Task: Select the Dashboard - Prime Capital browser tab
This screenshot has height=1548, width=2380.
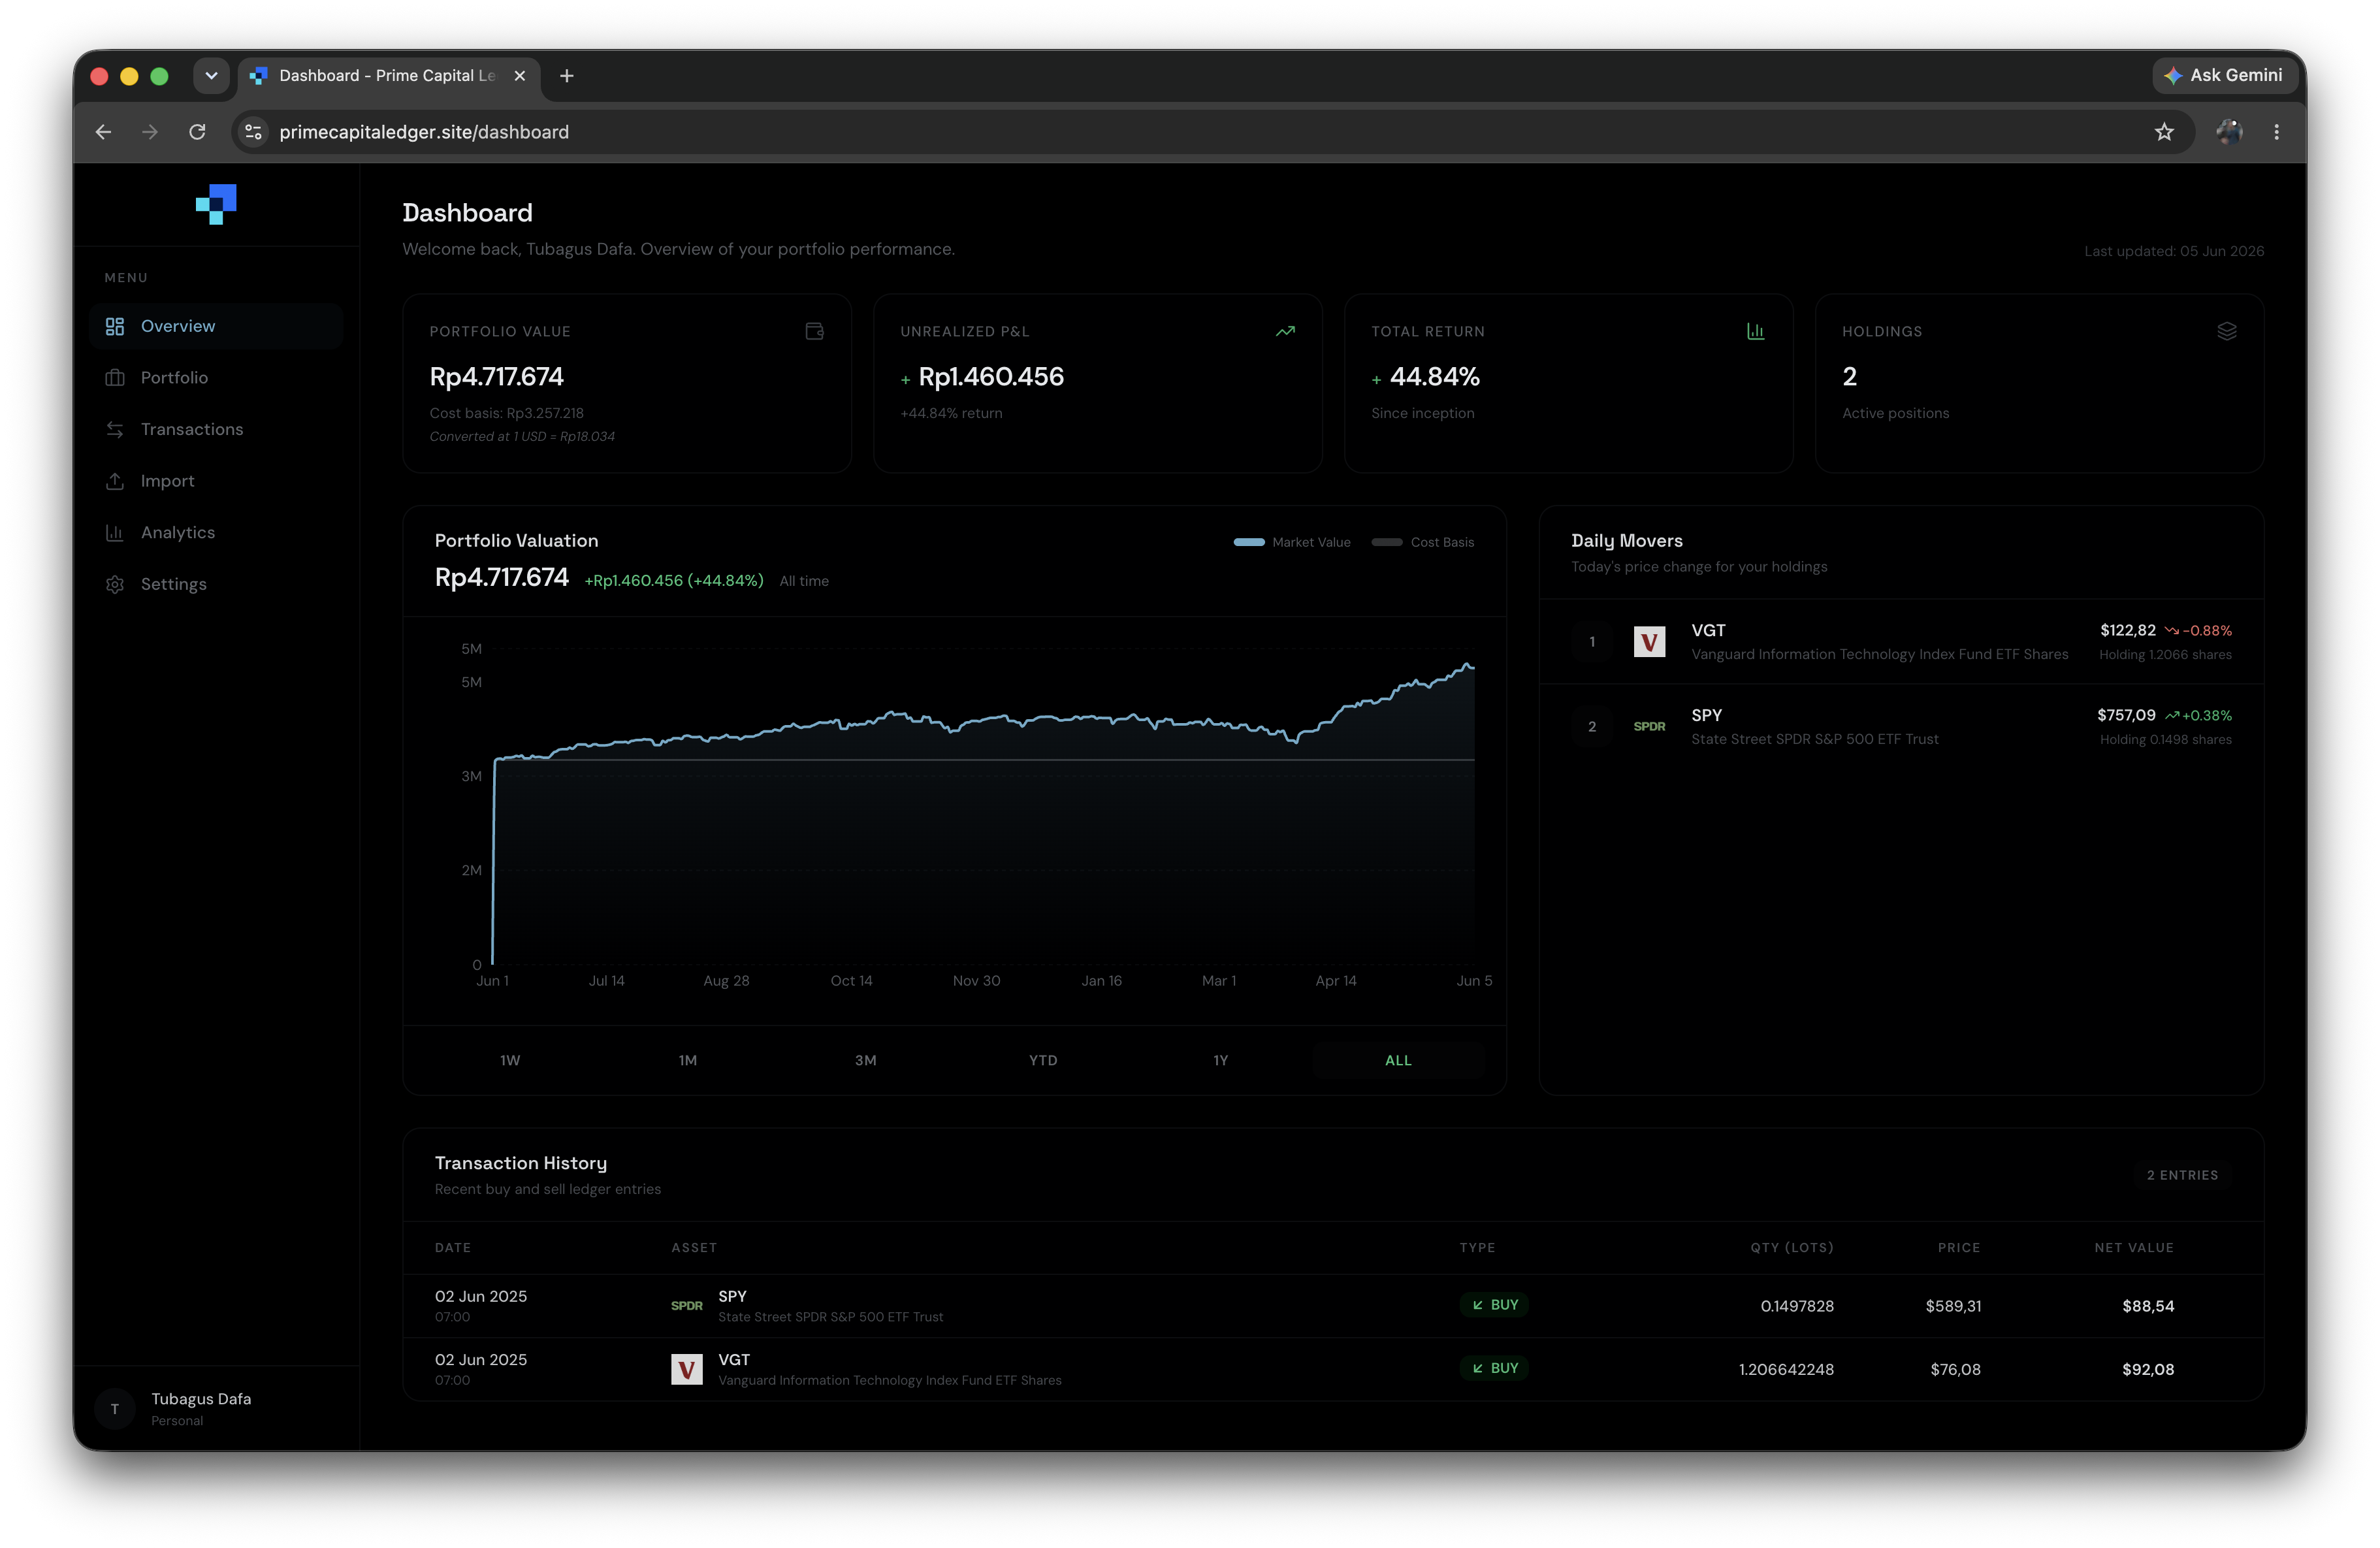Action: pyautogui.click(x=388, y=76)
